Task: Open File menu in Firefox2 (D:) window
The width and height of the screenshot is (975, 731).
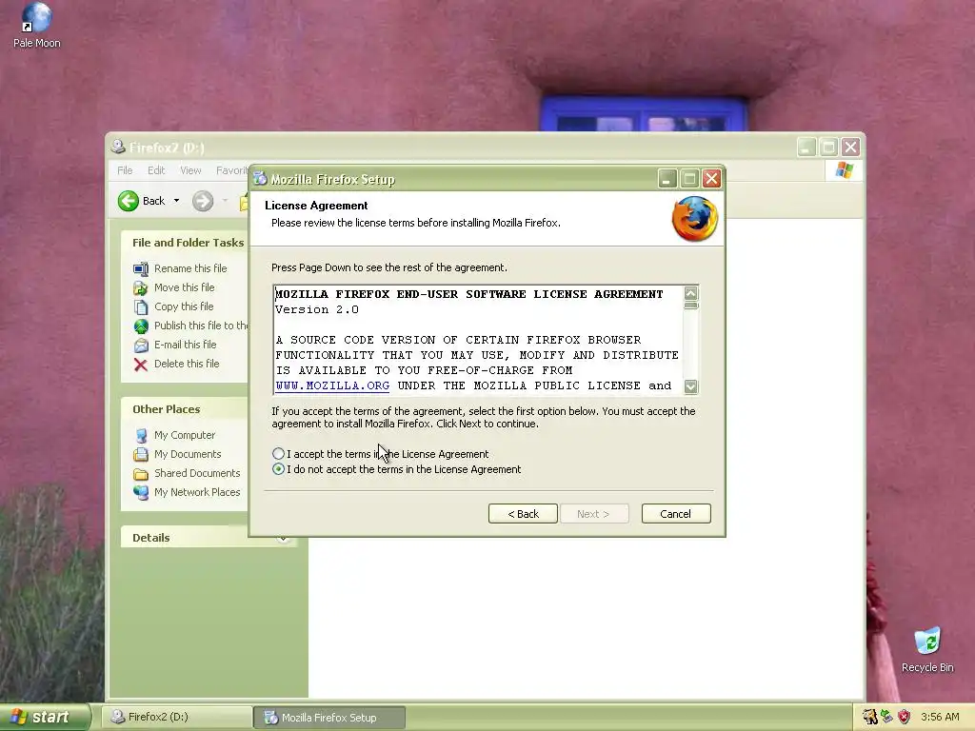Action: [x=125, y=170]
